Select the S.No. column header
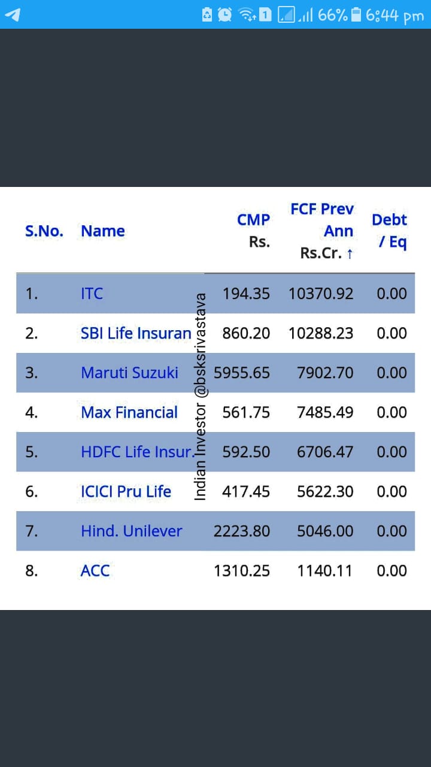The width and height of the screenshot is (431, 767). (44, 231)
